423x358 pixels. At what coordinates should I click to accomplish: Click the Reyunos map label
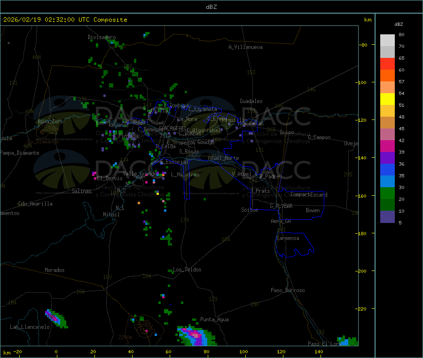pyautogui.click(x=118, y=125)
